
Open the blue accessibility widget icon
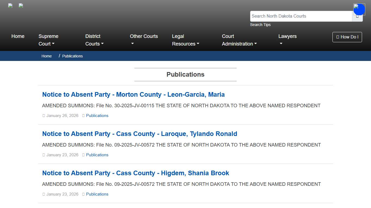point(359,9)
